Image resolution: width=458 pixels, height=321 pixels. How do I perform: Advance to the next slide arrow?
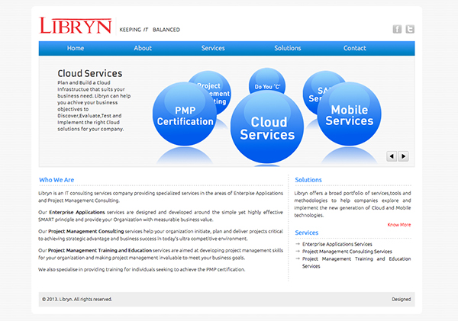[x=403, y=156]
